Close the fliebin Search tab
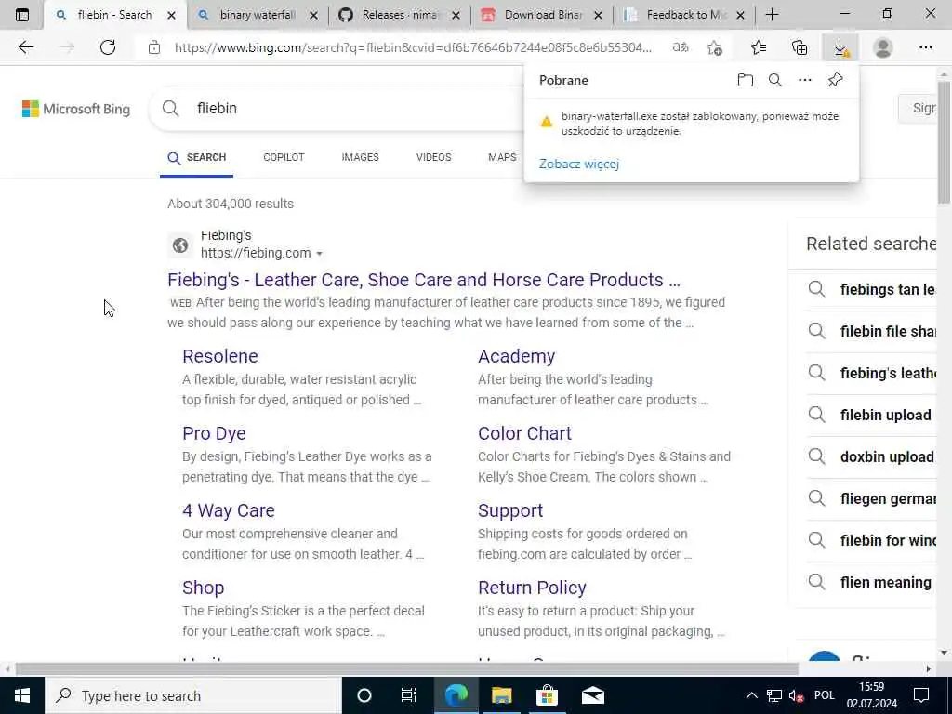Screen dimensions: 952x714 (x=171, y=16)
